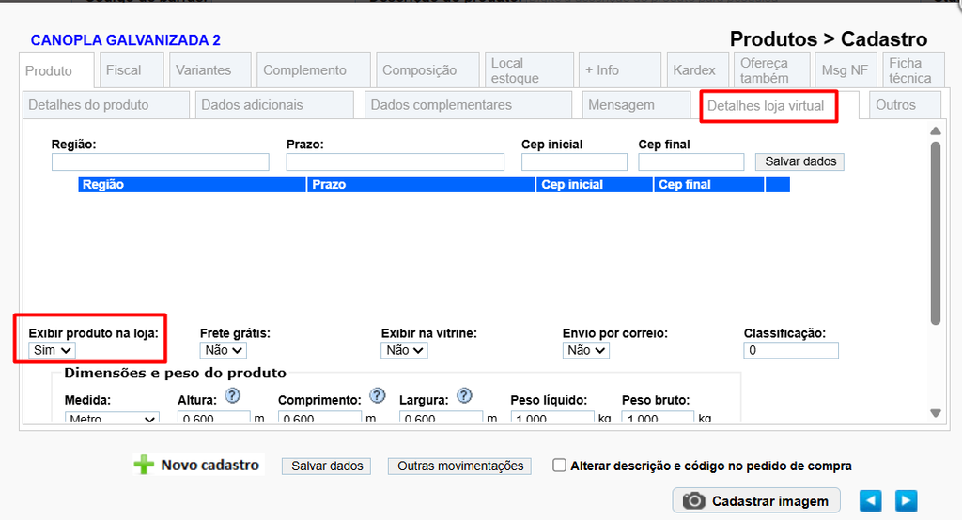Viewport: 962px width, 520px height.
Task: Focus the Região input field
Action: 160,161
